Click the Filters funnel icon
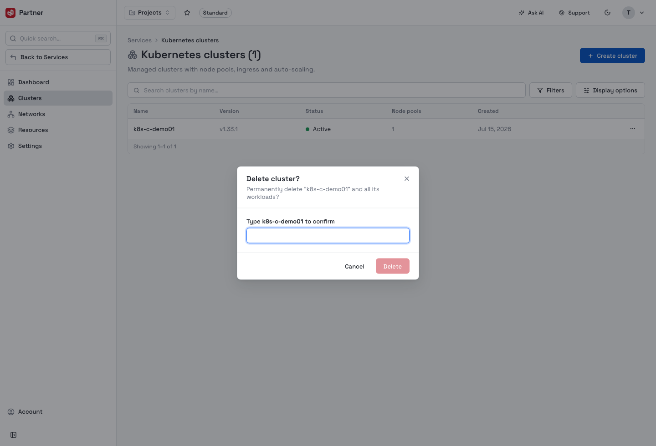Screen dimensions: 656x446 (540, 91)
